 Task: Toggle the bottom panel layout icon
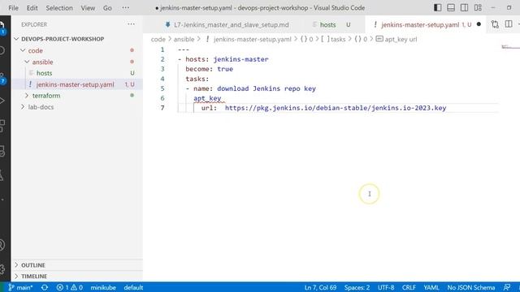[x=451, y=7]
